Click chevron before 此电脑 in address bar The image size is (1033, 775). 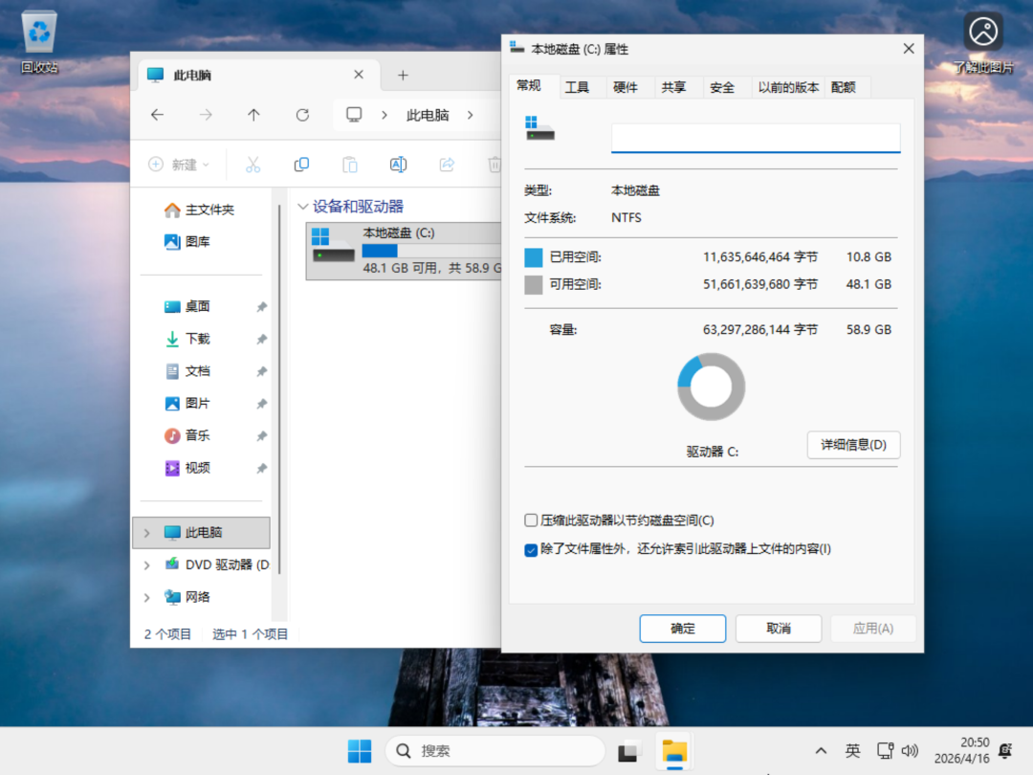tap(385, 116)
